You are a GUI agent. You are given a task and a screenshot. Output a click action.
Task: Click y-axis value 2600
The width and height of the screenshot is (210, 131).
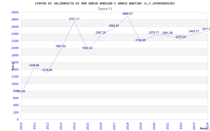15,27
